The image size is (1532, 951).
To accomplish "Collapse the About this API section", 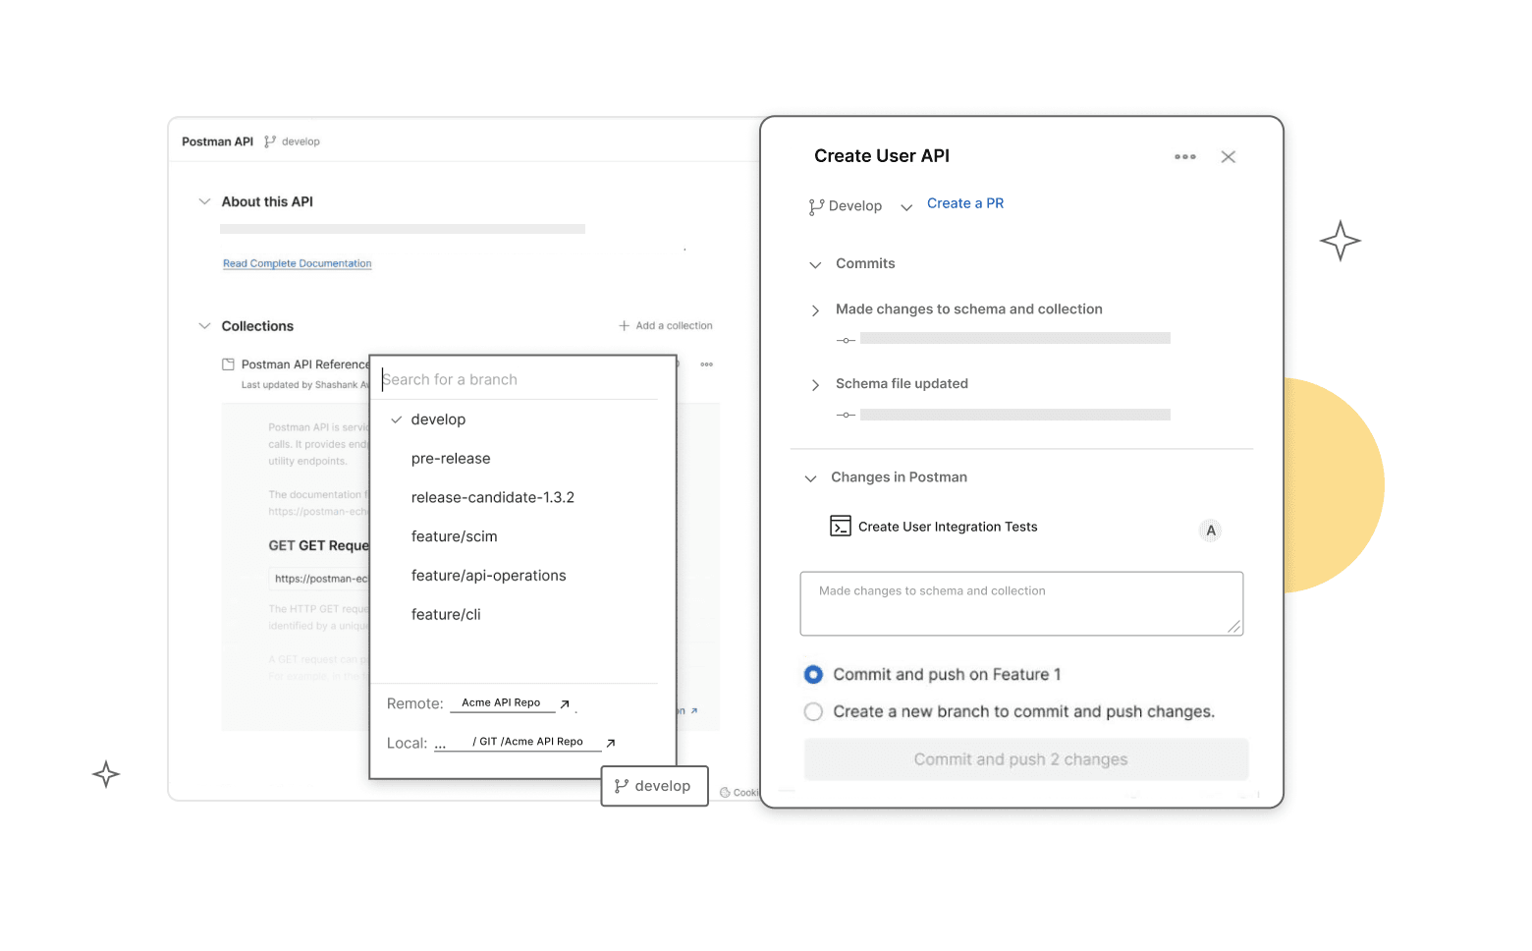I will [204, 201].
